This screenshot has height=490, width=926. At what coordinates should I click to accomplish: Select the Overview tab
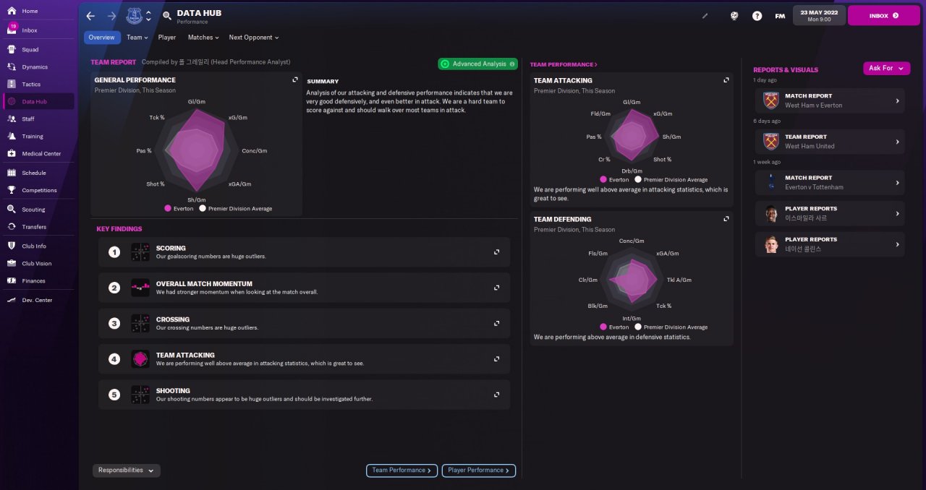pyautogui.click(x=102, y=38)
